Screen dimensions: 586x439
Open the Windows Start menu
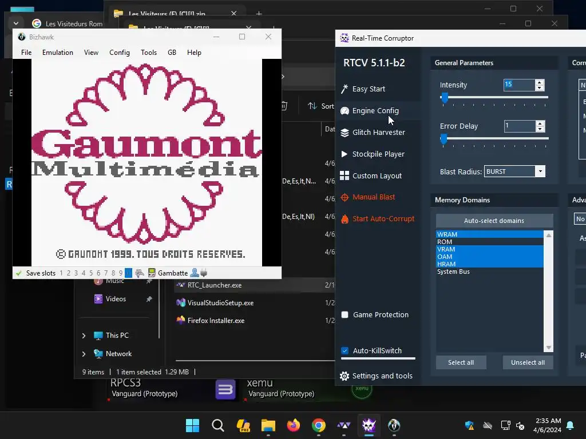pos(192,425)
